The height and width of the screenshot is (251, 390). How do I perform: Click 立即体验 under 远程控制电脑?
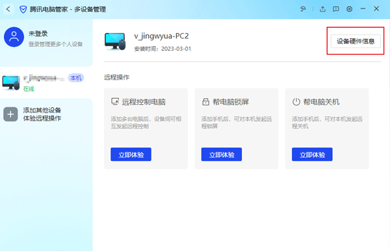[131, 155]
